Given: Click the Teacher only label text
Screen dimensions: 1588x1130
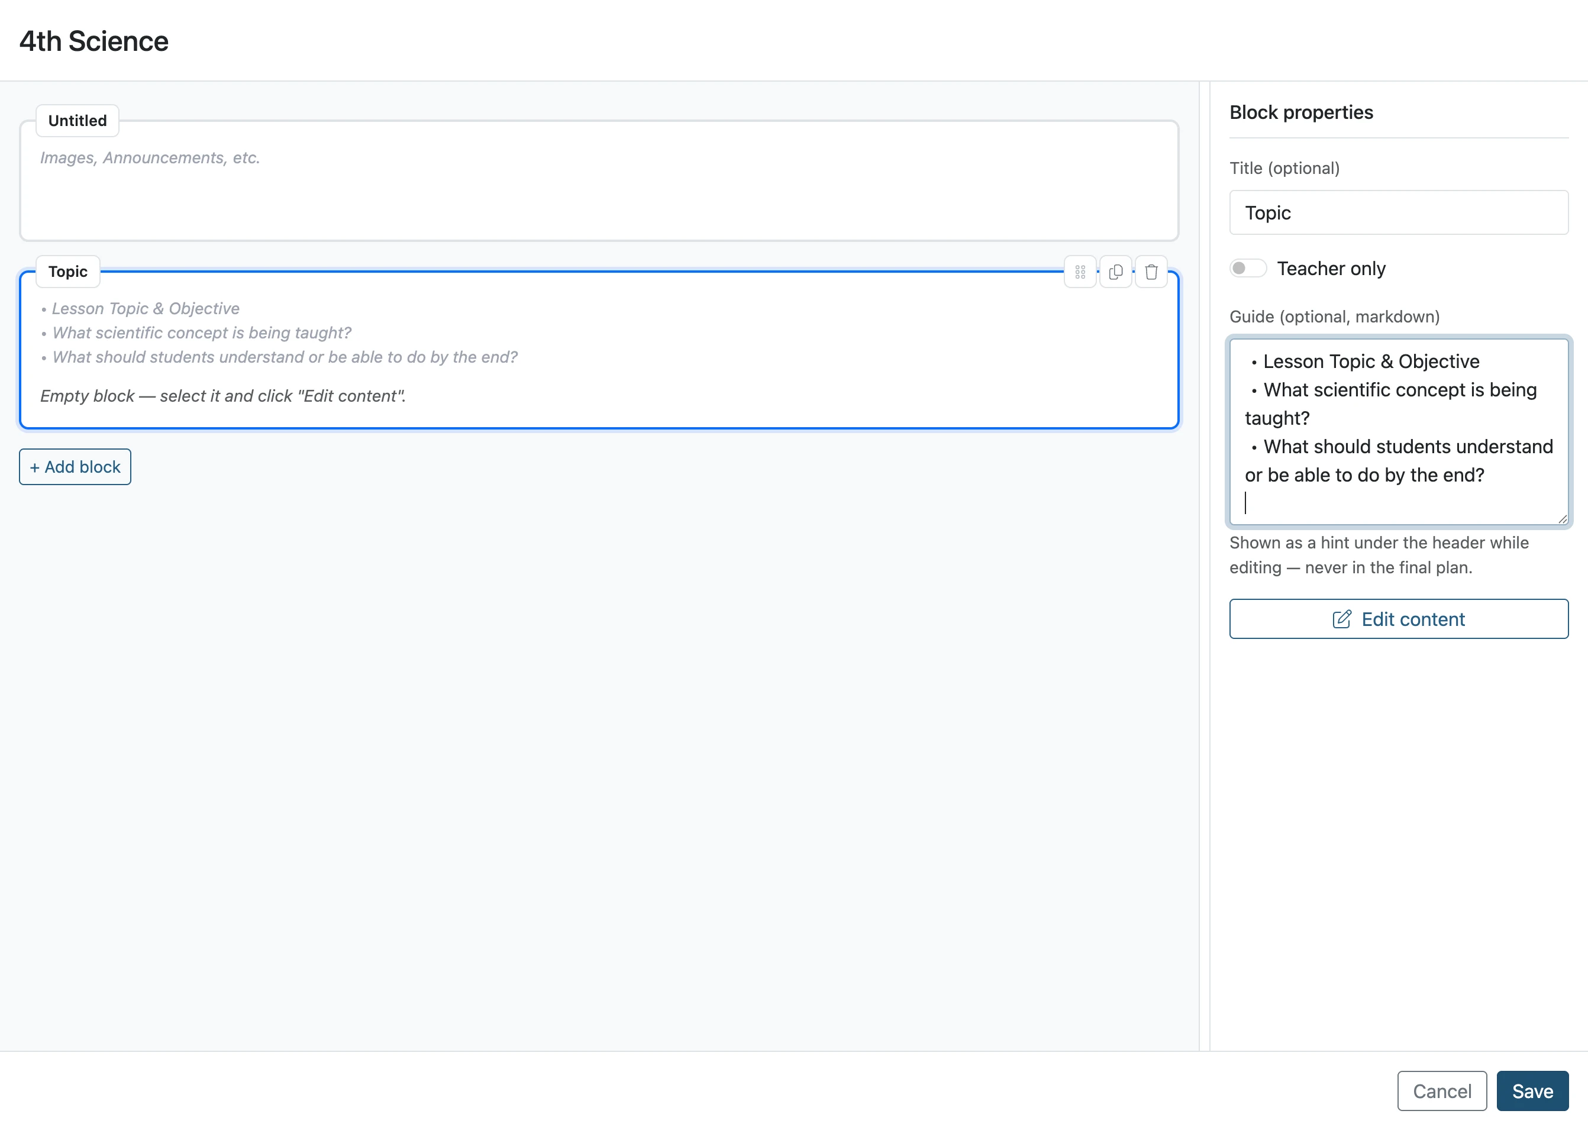Looking at the screenshot, I should (x=1331, y=269).
